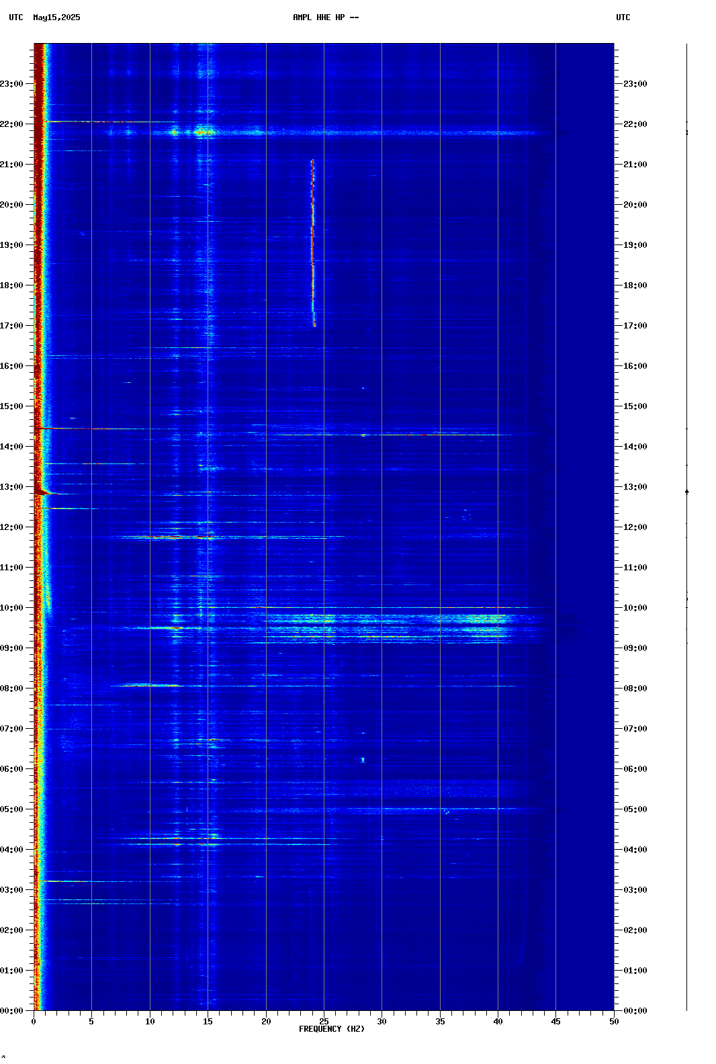Screen dimensions: 716x1064
Task: Click the 40 Hz frequency tick label
Action: click(x=498, y=1022)
